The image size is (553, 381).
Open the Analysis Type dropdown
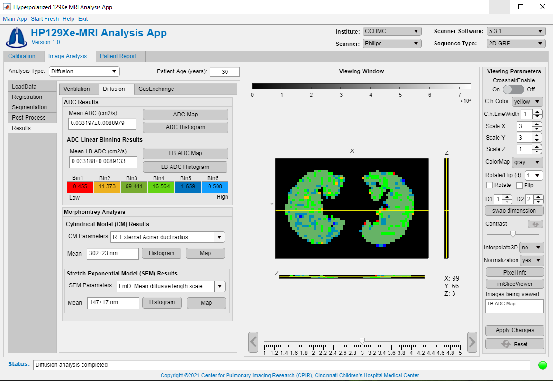(x=84, y=71)
